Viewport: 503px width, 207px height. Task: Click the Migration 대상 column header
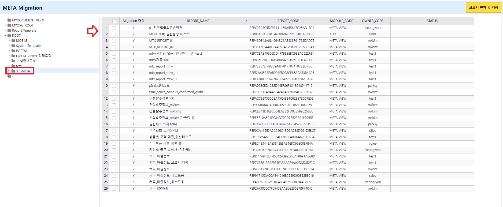click(x=134, y=21)
